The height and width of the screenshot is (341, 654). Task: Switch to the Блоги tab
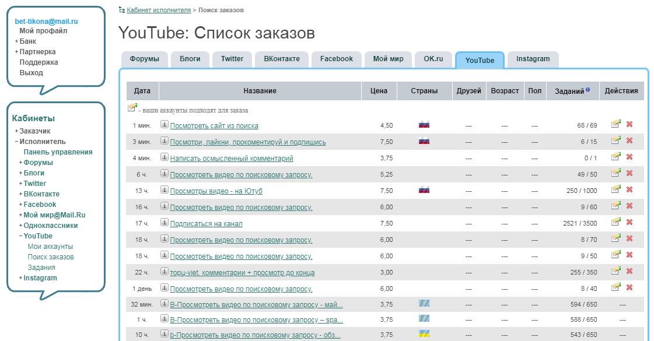(x=190, y=59)
